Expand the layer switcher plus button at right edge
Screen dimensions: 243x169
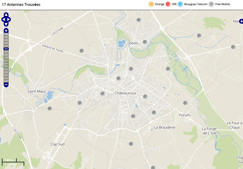241,21
